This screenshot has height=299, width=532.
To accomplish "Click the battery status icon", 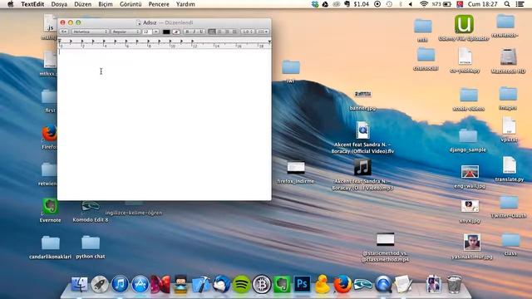I will point(447,4).
